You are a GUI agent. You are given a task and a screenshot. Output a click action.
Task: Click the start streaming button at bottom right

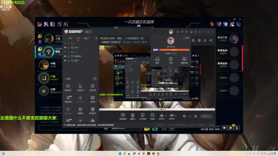click(x=206, y=116)
